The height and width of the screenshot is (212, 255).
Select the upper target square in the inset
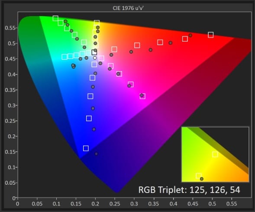215,154
